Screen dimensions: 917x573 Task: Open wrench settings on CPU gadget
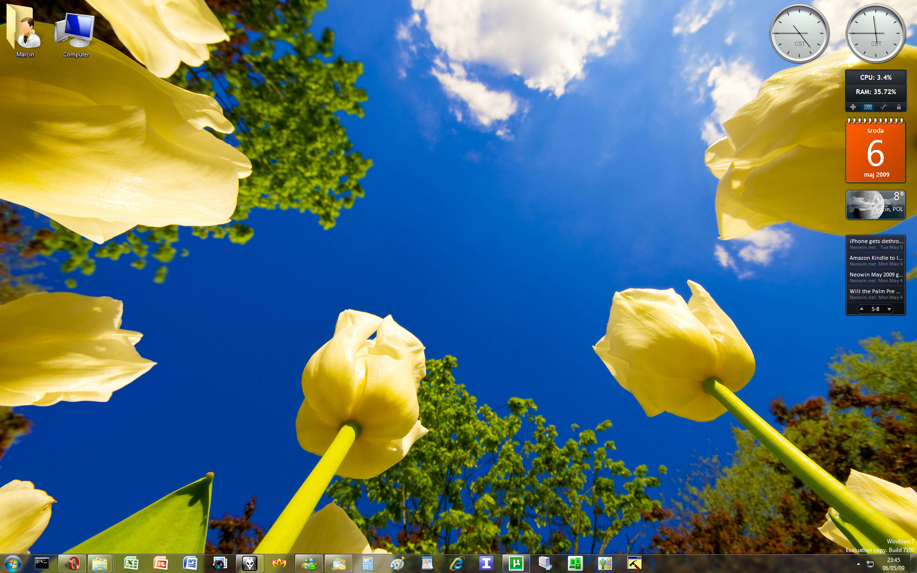point(884,107)
